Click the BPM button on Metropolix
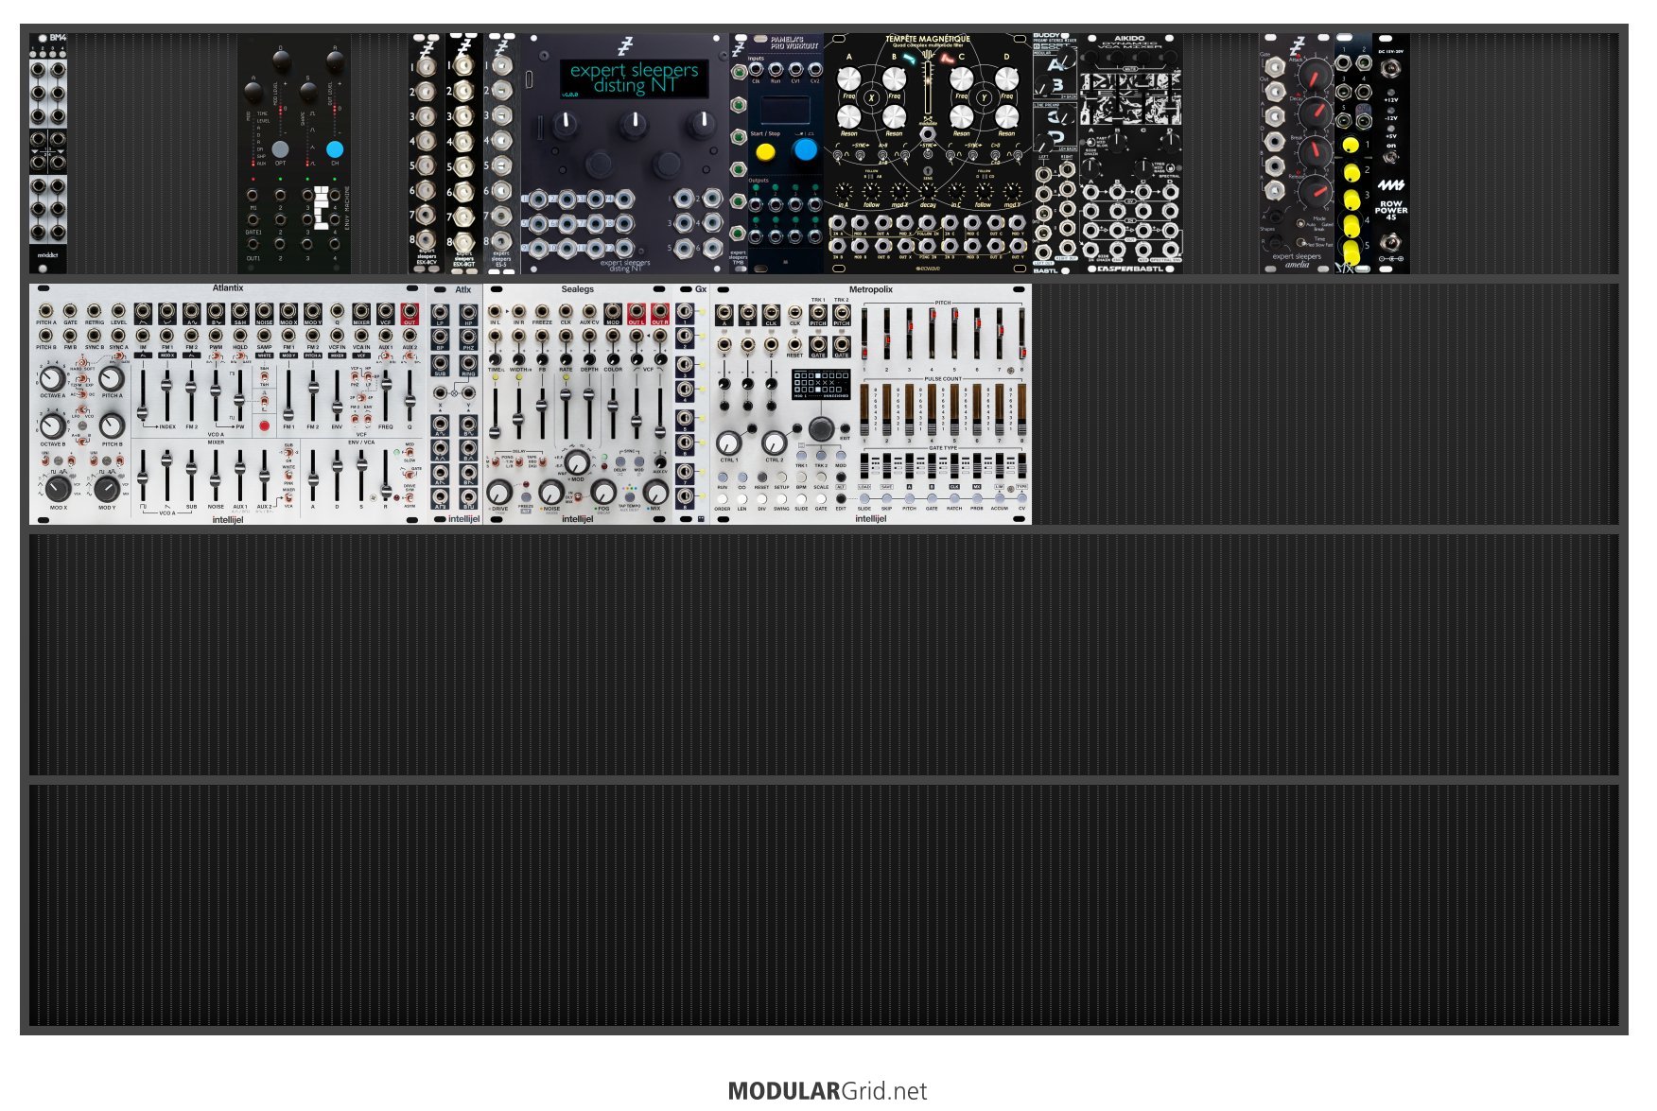Screen dimensions: 1657x1111 tap(801, 477)
